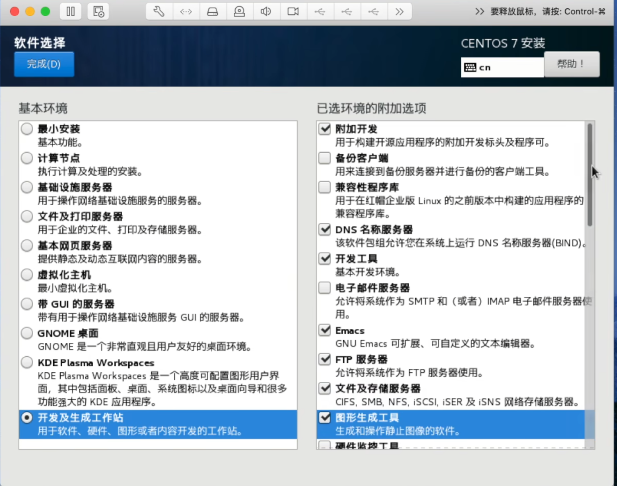Open VM settings with the wrench icon
Image resolution: width=617 pixels, height=486 pixels.
pyautogui.click(x=159, y=11)
